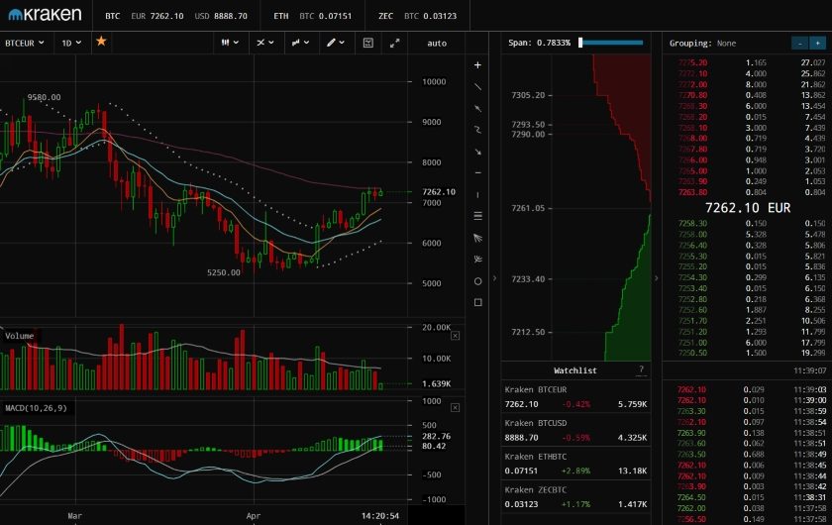Click the Volume indicator label
This screenshot has width=832, height=525.
pyautogui.click(x=20, y=336)
